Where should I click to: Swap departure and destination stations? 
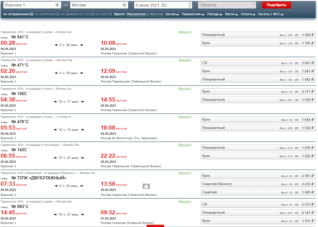pyautogui.click(x=66, y=5)
